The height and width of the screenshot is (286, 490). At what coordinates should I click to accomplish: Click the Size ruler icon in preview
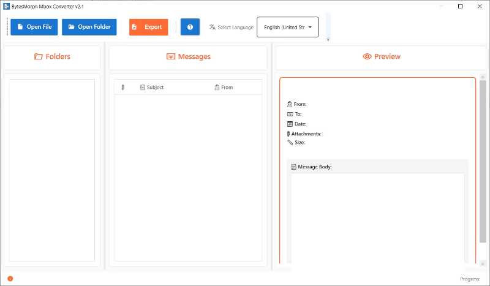pos(290,142)
